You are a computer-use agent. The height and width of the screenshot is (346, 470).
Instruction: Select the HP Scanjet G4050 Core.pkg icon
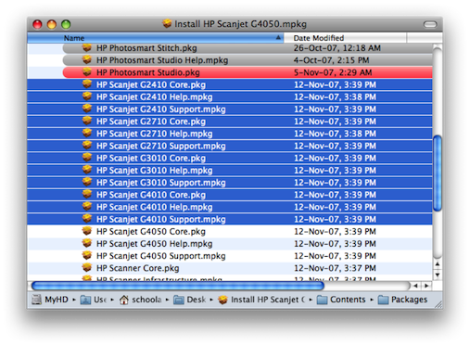point(87,231)
